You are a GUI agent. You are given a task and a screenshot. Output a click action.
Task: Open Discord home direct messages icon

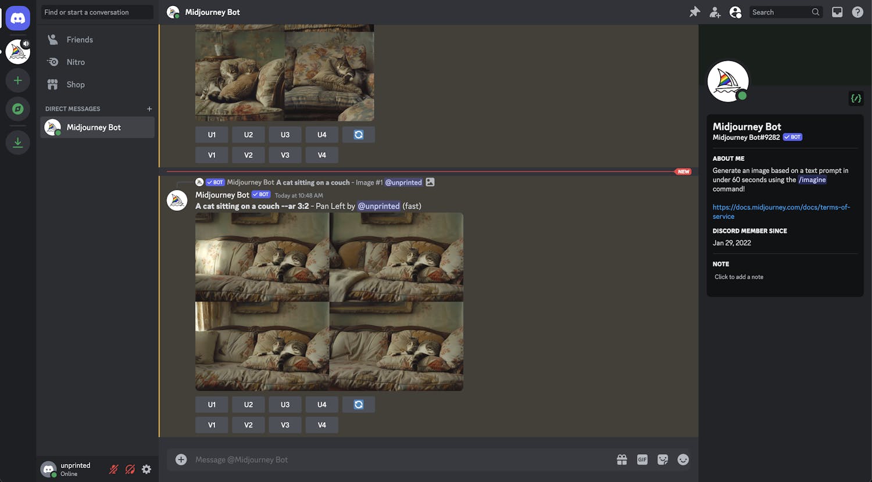click(x=17, y=19)
